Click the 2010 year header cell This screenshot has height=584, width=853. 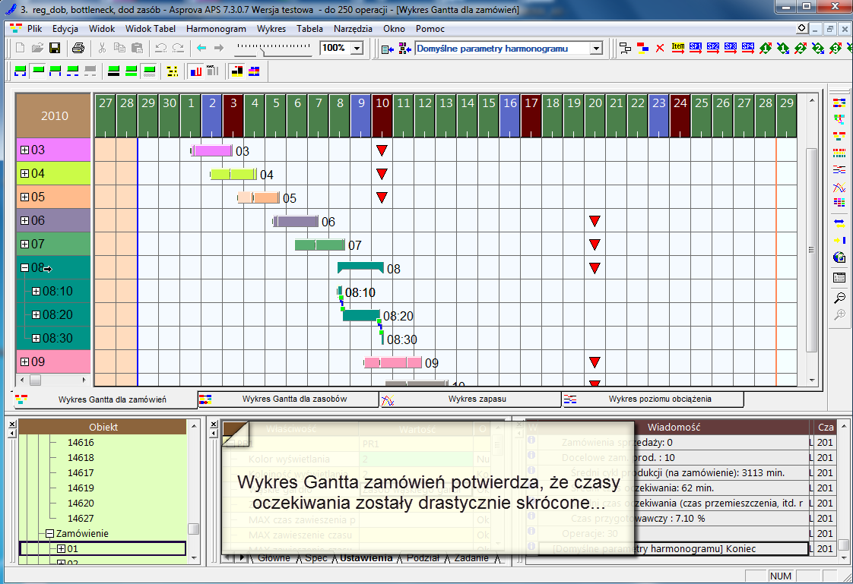coord(54,115)
